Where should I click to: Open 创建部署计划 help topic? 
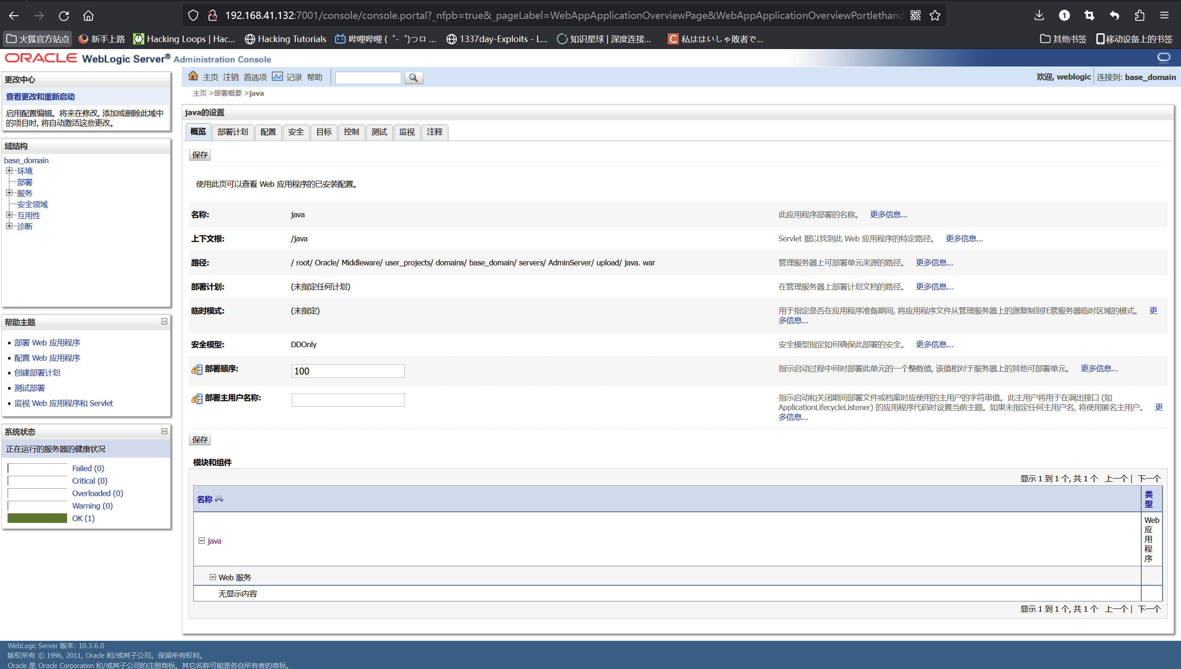[37, 373]
